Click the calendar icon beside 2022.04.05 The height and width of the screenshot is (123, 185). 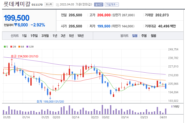tap(57, 5)
